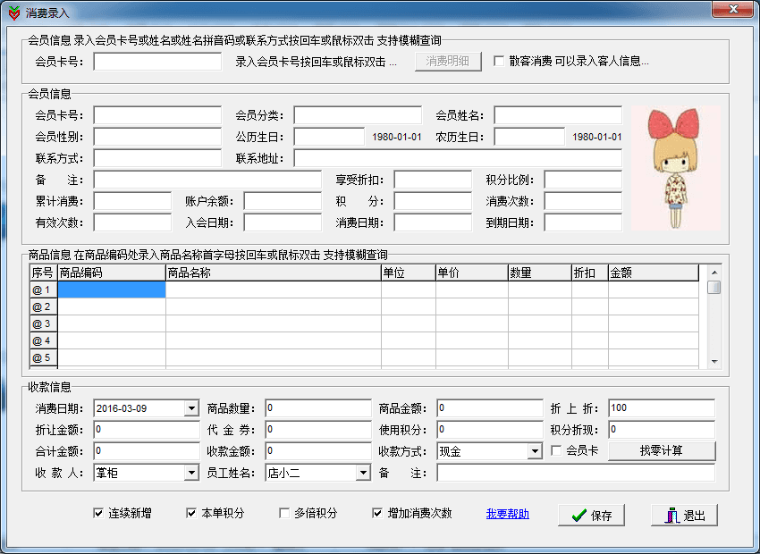Image resolution: width=760 pixels, height=554 pixels.
Task: Click the 会员姓名 field
Action: click(x=558, y=115)
